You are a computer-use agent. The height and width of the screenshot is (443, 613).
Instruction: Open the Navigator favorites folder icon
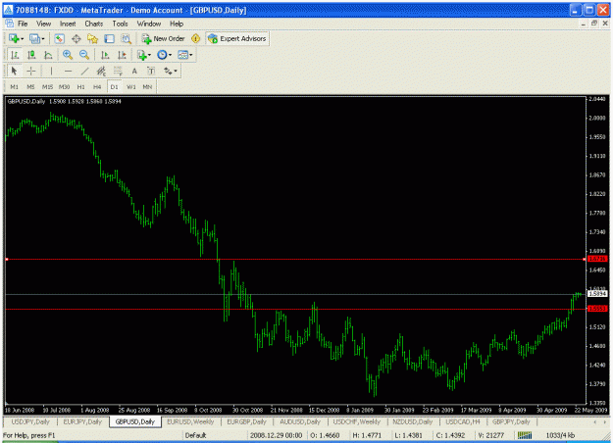pyautogui.click(x=92, y=38)
